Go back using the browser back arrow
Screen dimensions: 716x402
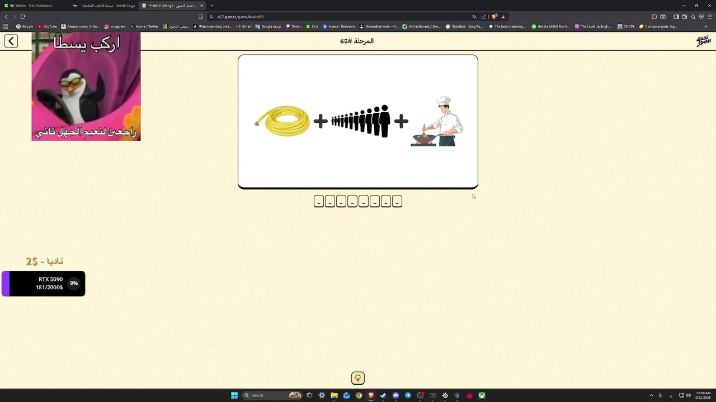6,17
